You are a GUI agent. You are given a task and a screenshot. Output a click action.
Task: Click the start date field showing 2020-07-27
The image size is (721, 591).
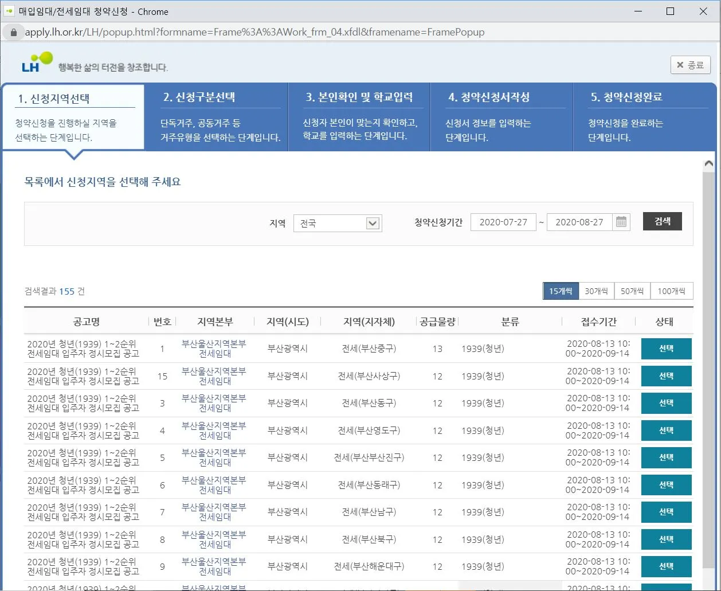coord(503,222)
